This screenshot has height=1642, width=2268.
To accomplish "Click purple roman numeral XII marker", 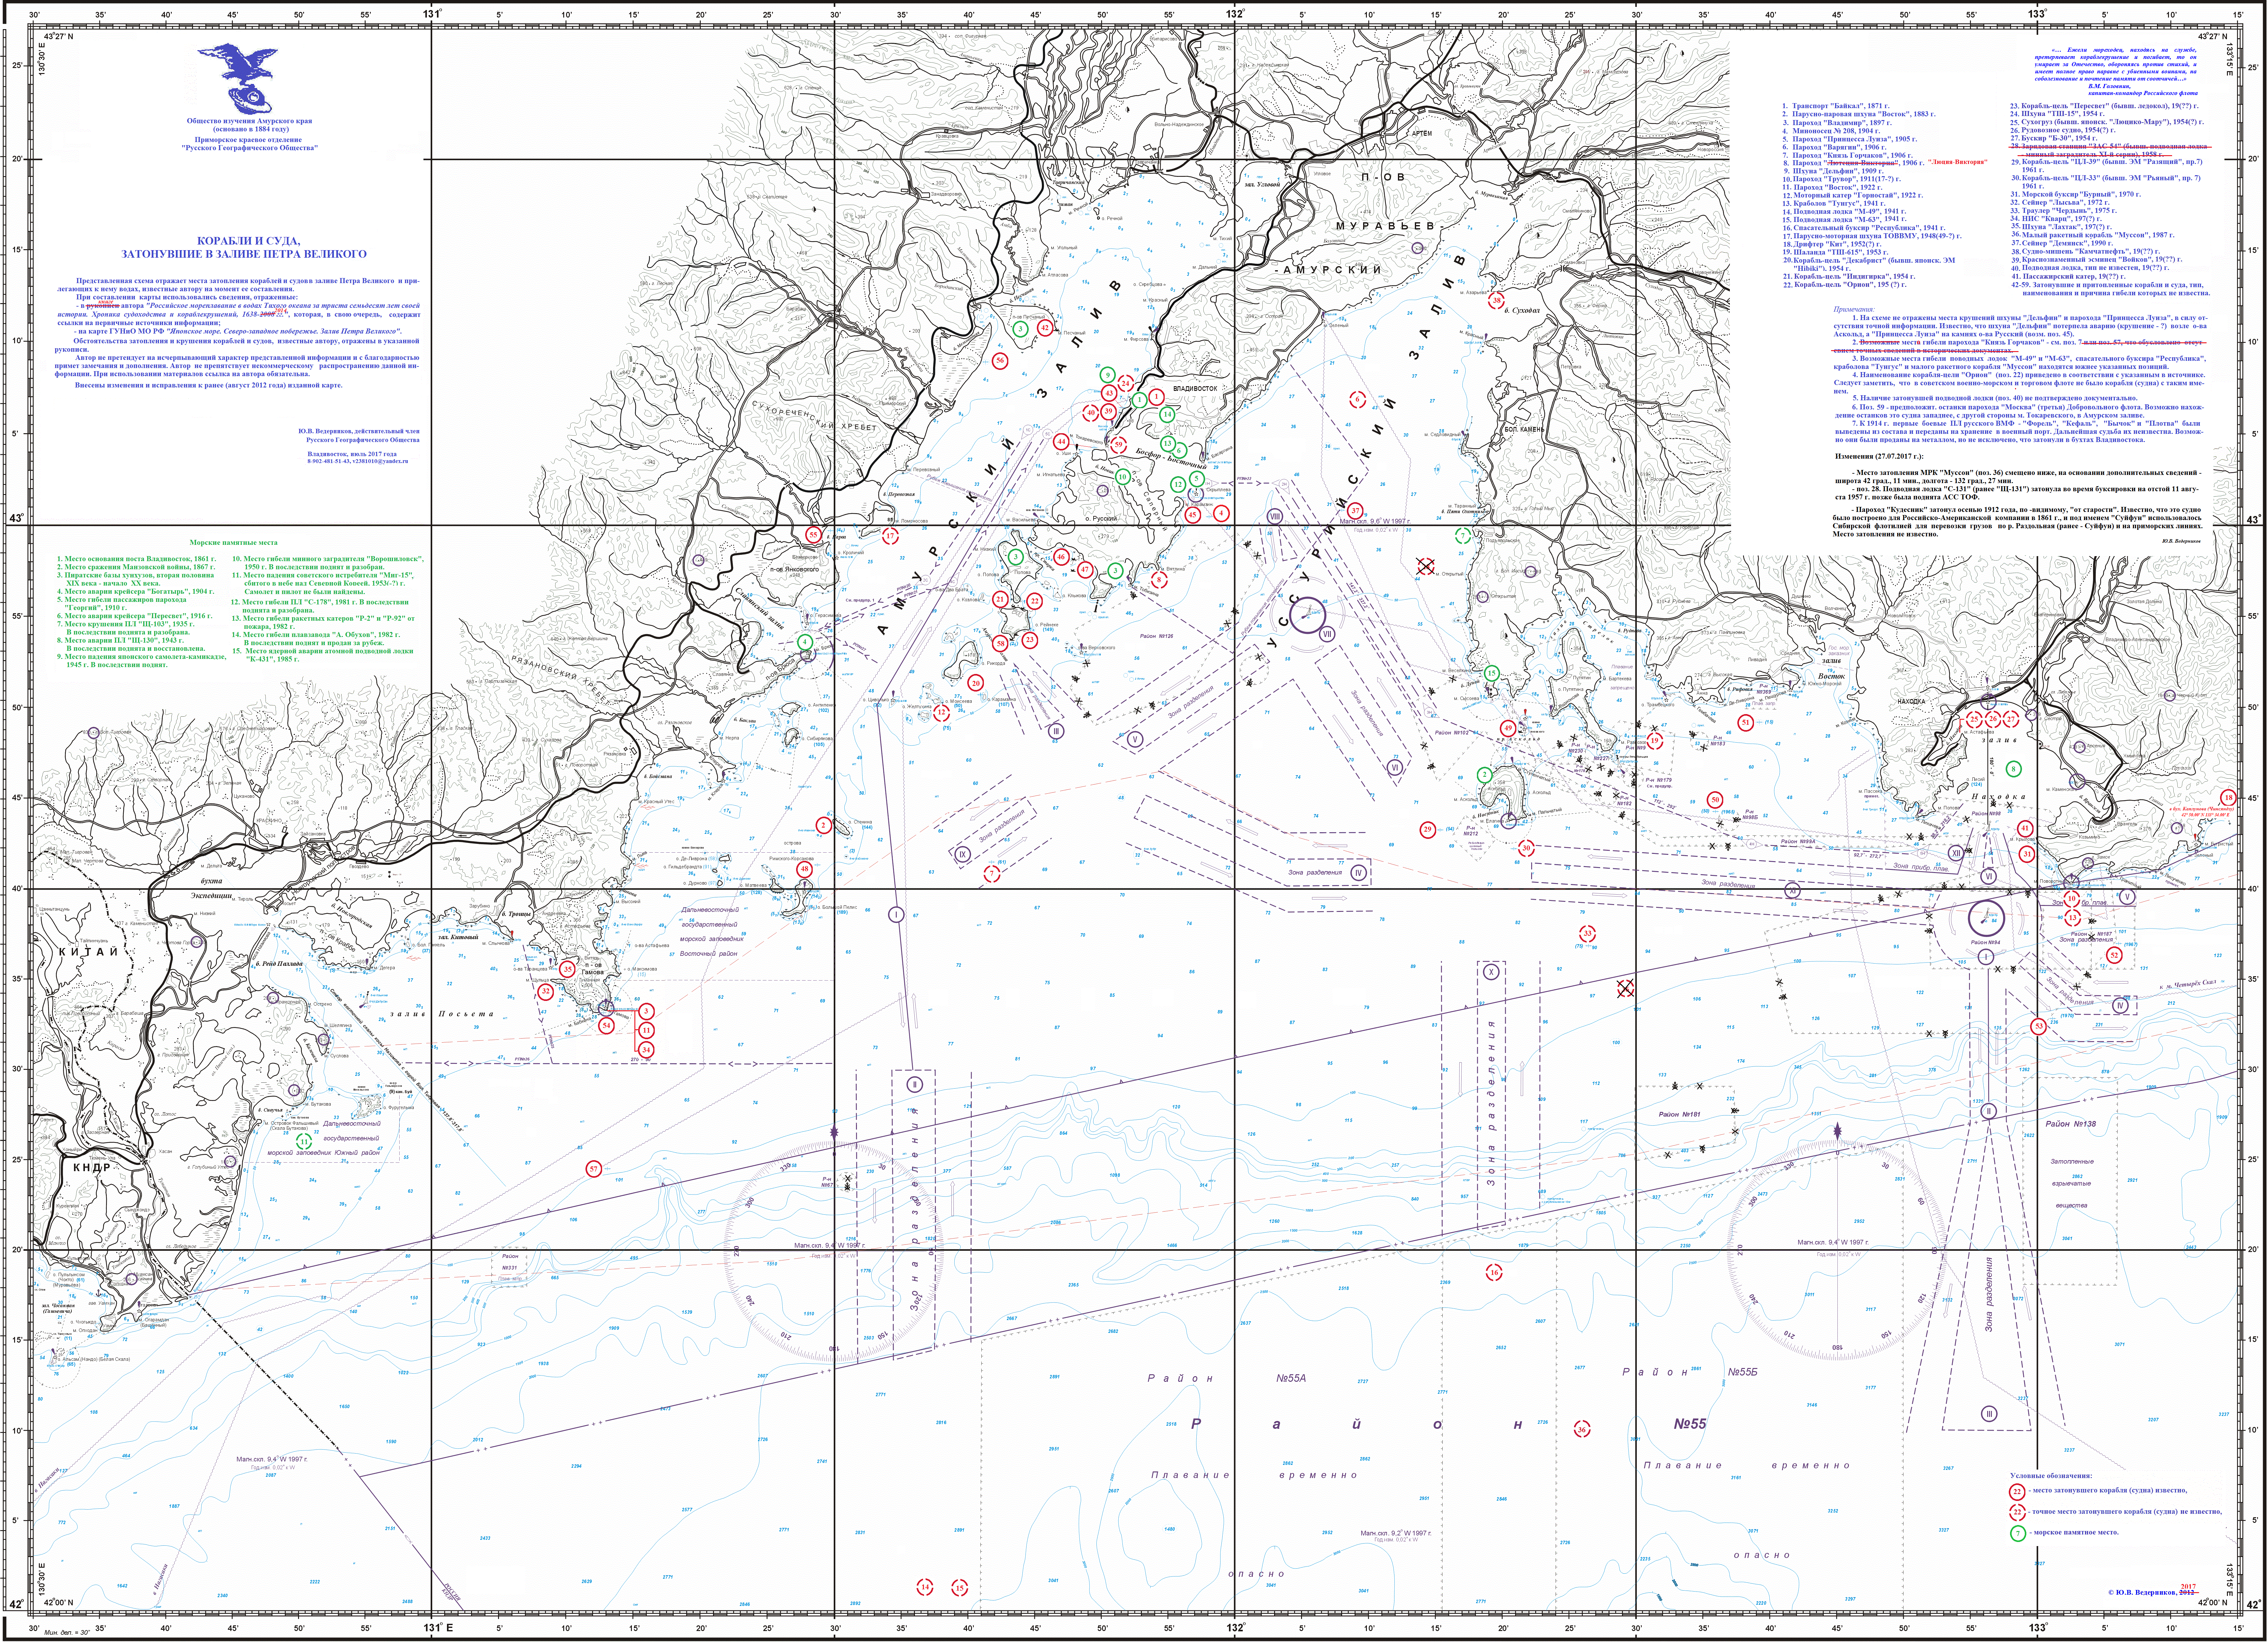I will click(x=1956, y=853).
